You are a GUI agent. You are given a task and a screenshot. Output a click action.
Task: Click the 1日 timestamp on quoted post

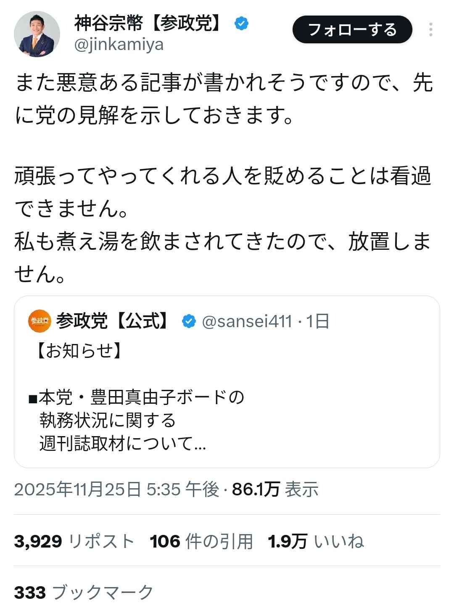coord(318,322)
